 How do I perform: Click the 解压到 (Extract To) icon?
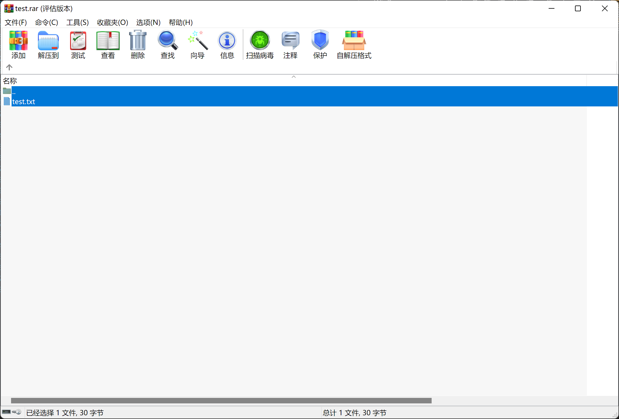(x=48, y=45)
